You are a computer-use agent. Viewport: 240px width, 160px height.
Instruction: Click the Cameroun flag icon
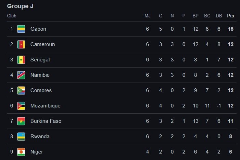tap(22, 44)
